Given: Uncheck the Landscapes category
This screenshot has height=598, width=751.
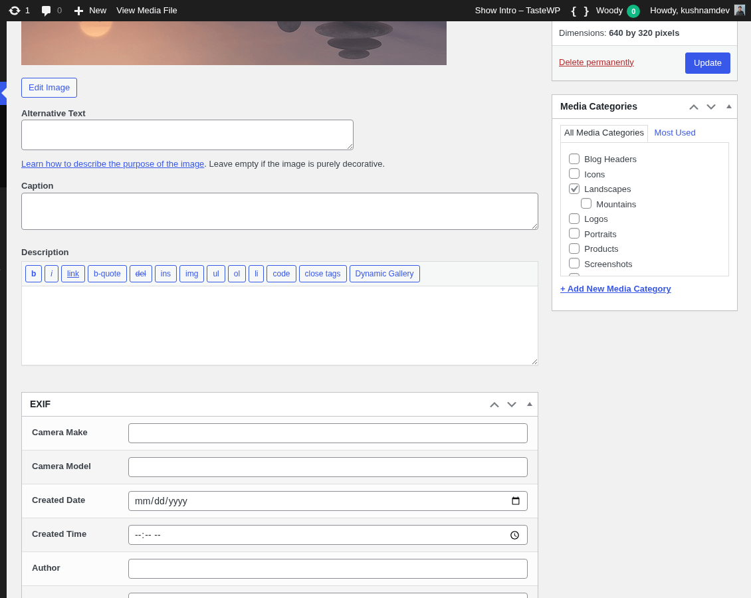Looking at the screenshot, I should click(x=574, y=189).
